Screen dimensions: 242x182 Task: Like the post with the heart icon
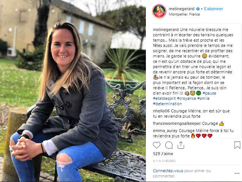[157, 145]
